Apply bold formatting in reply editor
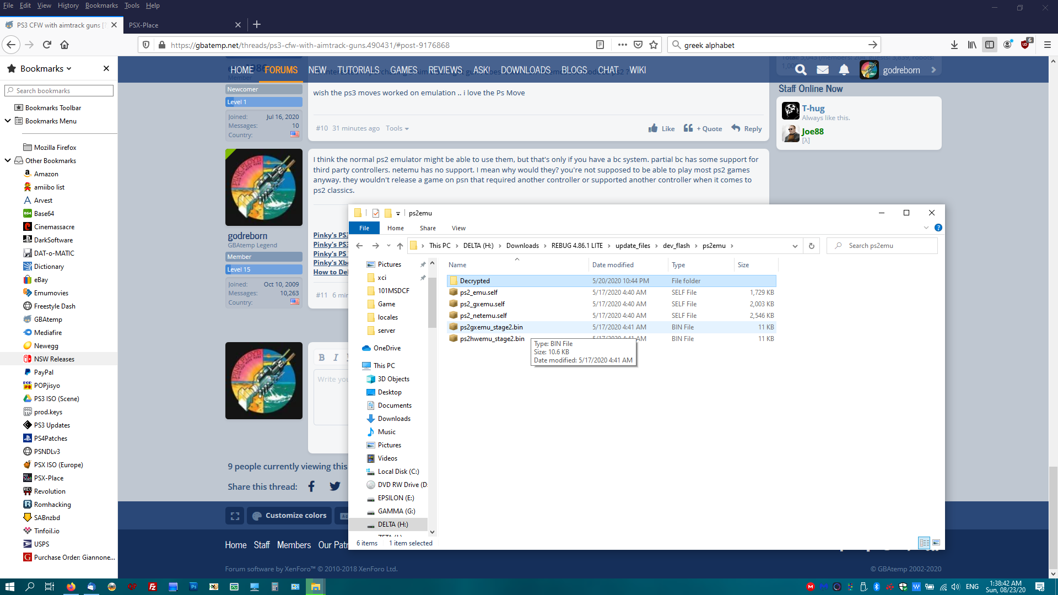1058x595 pixels. pyautogui.click(x=322, y=358)
